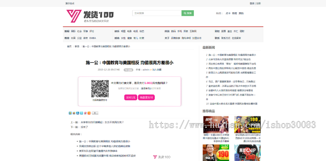326x161 pixels.
Task: Click the 发货100 logo
Action: 90,16
